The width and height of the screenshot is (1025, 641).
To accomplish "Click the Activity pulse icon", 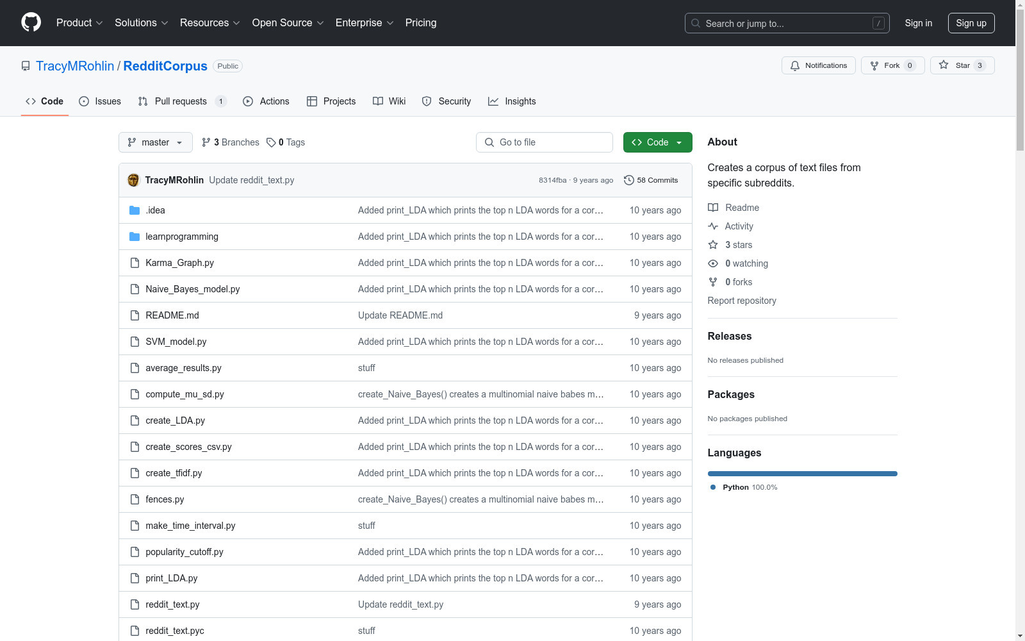I will (x=713, y=226).
